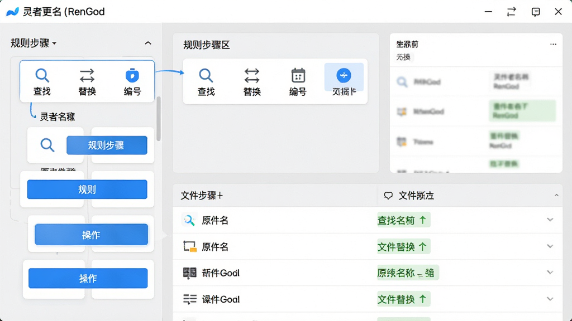Expand the 新件Godl row chevron

(550, 272)
